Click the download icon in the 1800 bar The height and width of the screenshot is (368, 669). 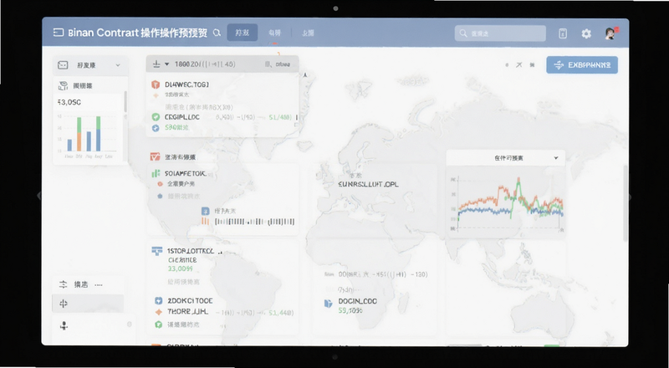(156, 64)
